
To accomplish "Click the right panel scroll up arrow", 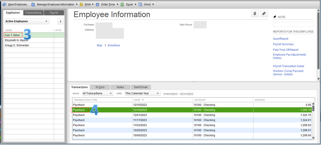I will (x=318, y=10).
